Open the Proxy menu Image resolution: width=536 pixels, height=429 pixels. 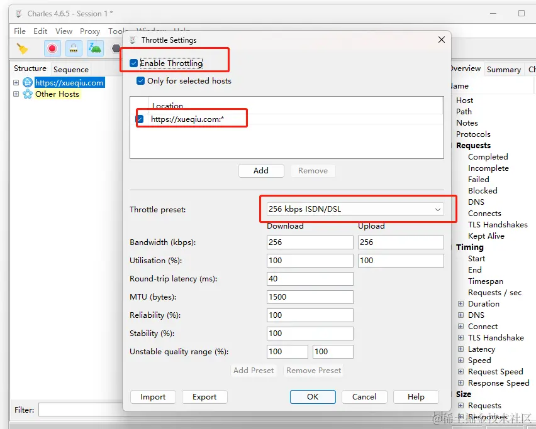coord(90,31)
